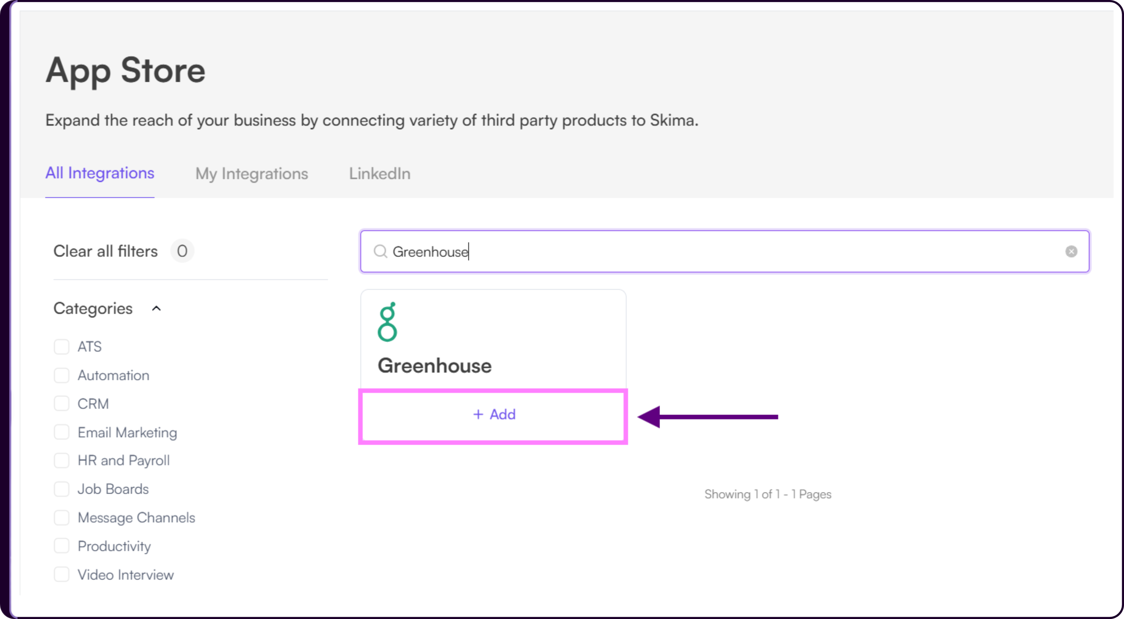
Task: Tick the Productivity checkbox
Action: (x=61, y=546)
